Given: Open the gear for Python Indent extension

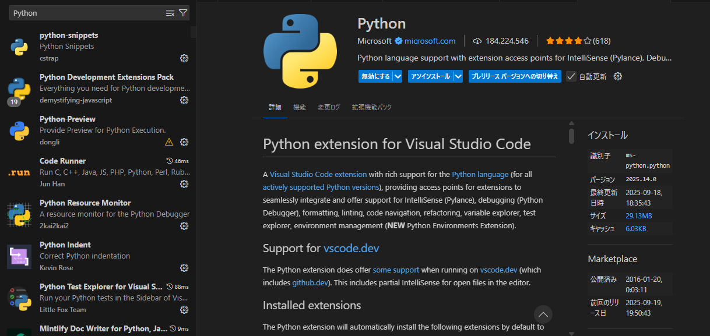Looking at the screenshot, I should click(x=184, y=268).
